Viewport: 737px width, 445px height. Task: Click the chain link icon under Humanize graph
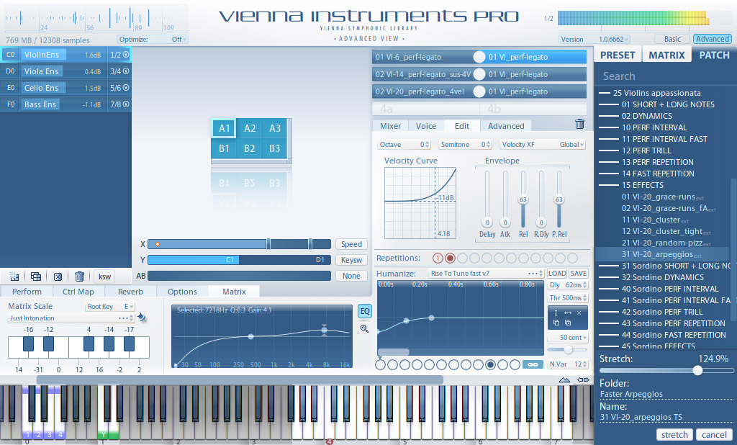pyautogui.click(x=533, y=365)
